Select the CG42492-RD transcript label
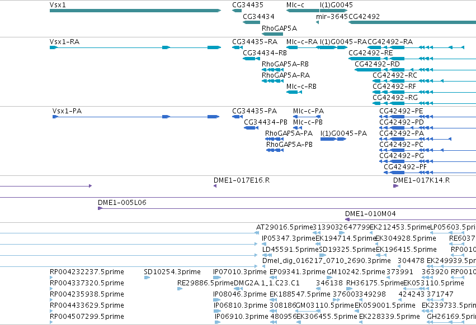The width and height of the screenshot is (476, 325). (x=377, y=64)
